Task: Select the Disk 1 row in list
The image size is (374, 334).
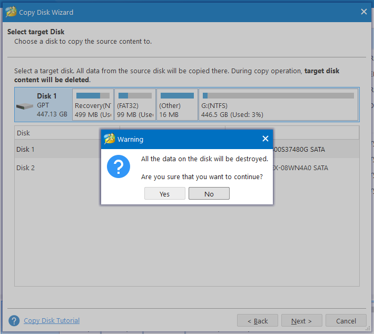Action: click(187, 149)
